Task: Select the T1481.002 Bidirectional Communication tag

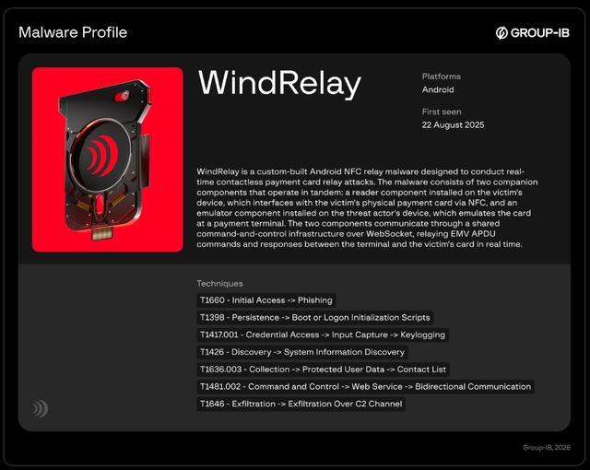Action: pos(366,387)
